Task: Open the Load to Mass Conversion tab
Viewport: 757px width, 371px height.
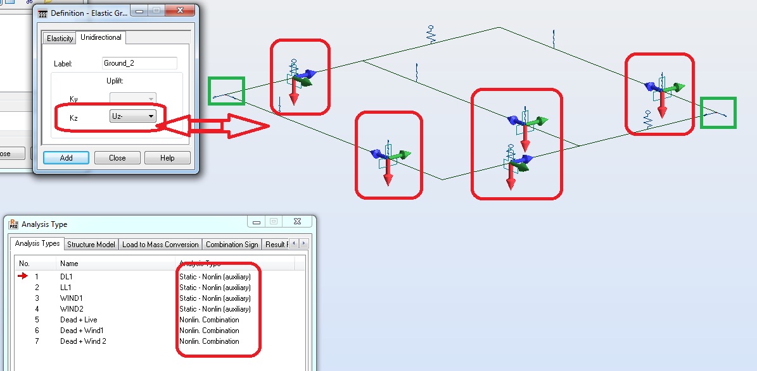Action: (160, 245)
